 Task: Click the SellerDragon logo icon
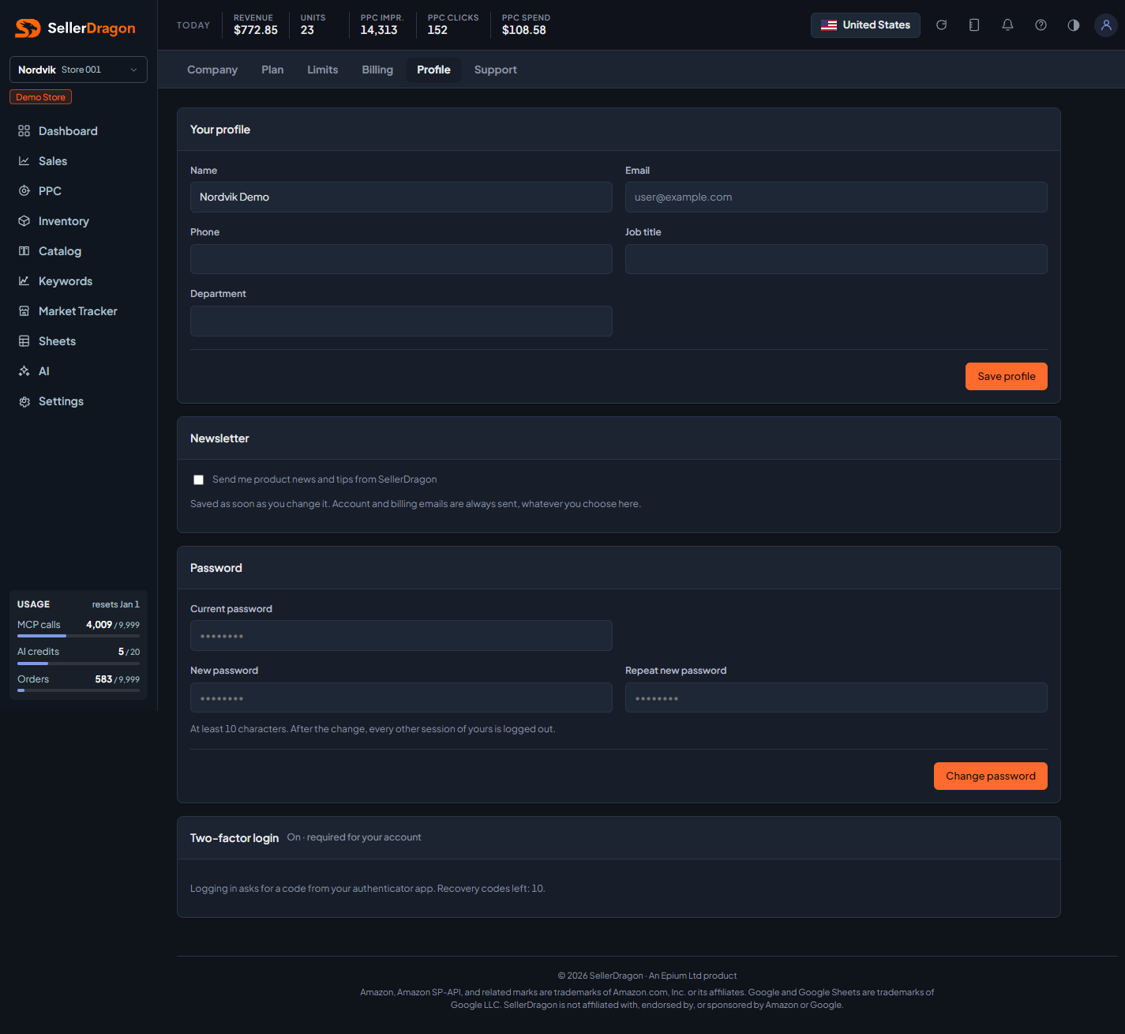pyautogui.click(x=28, y=28)
